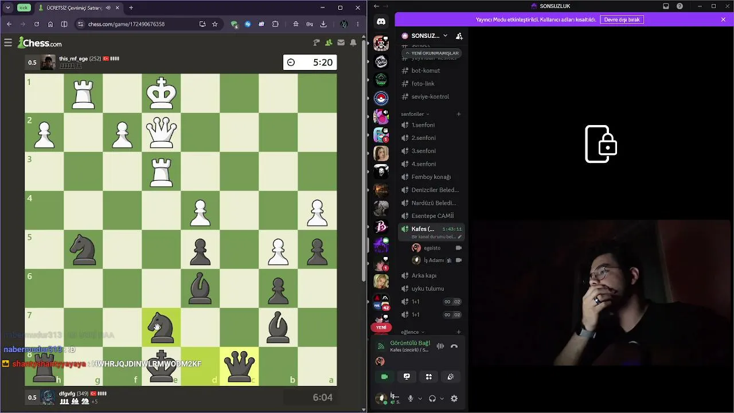
Task: Mute the Discord microphone
Action: 411,399
